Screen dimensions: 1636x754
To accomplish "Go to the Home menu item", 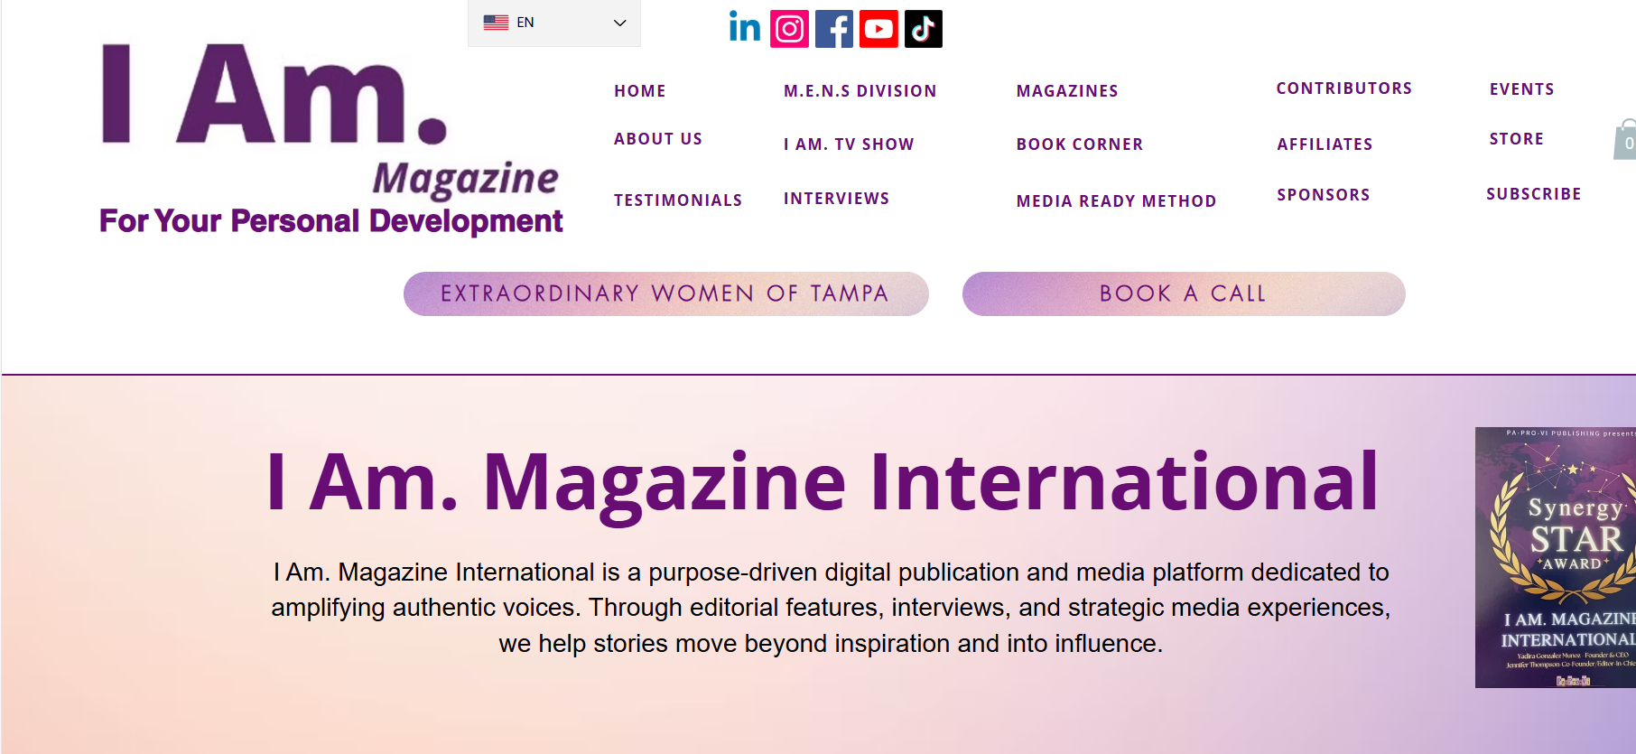I will point(640,91).
